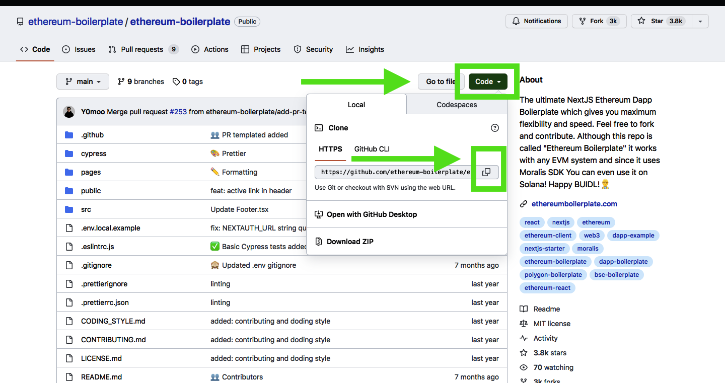Open the main branch selector dropdown

point(83,82)
